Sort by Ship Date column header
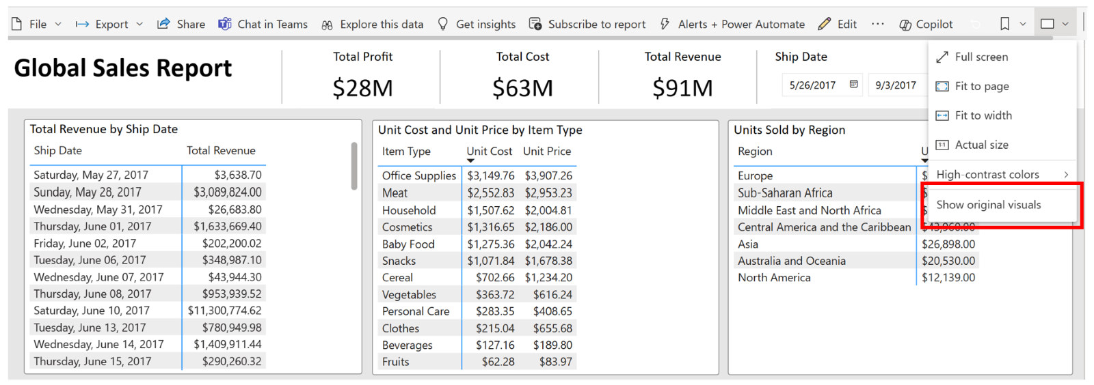This screenshot has width=1094, height=385. 57,150
